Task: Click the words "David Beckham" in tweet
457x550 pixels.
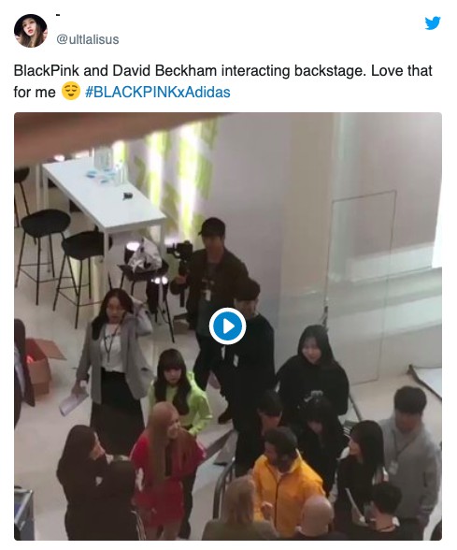Action: tap(164, 70)
